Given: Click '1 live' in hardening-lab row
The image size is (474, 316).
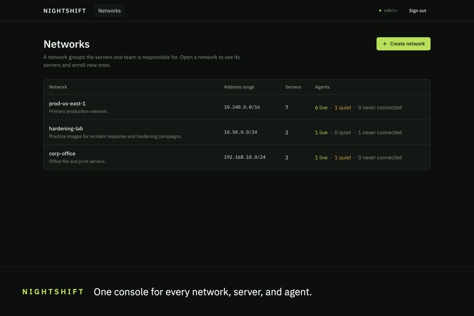Looking at the screenshot, I should coord(321,132).
